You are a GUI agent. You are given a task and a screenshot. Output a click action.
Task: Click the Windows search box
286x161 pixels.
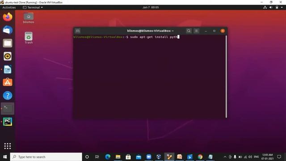point(46,157)
